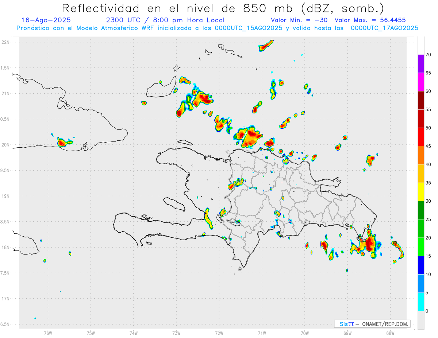Click the '15' colorbar label

[428, 256]
